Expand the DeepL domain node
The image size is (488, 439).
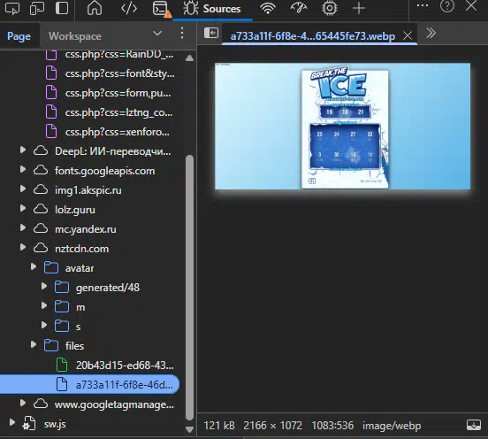click(23, 150)
